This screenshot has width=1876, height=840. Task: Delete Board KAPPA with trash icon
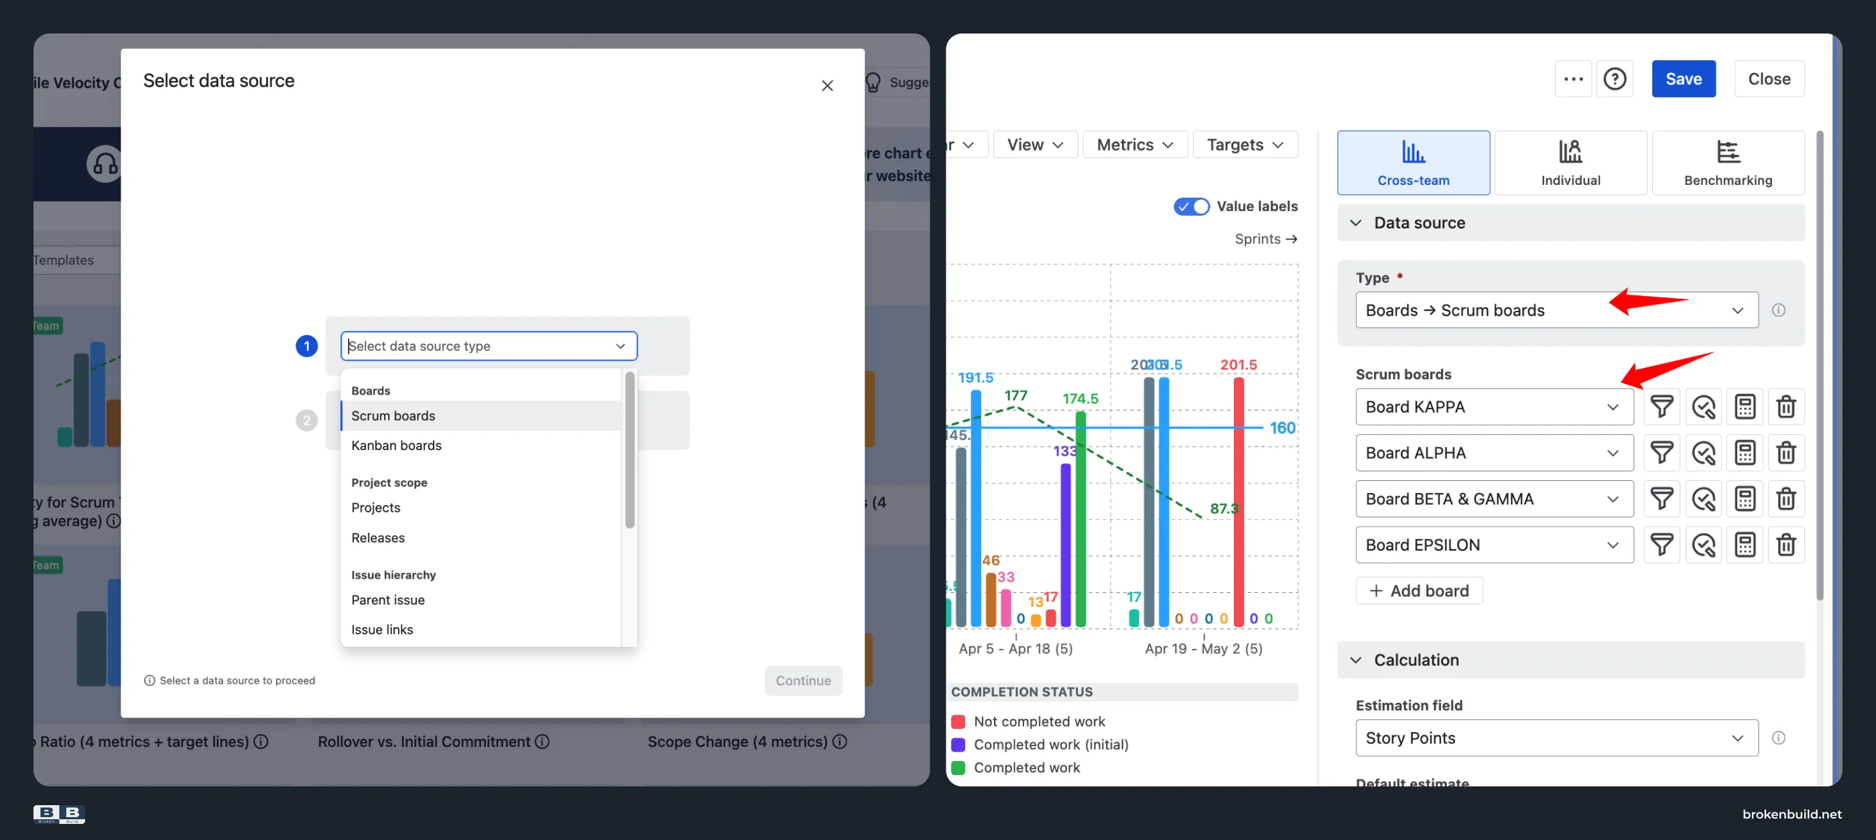tap(1786, 406)
